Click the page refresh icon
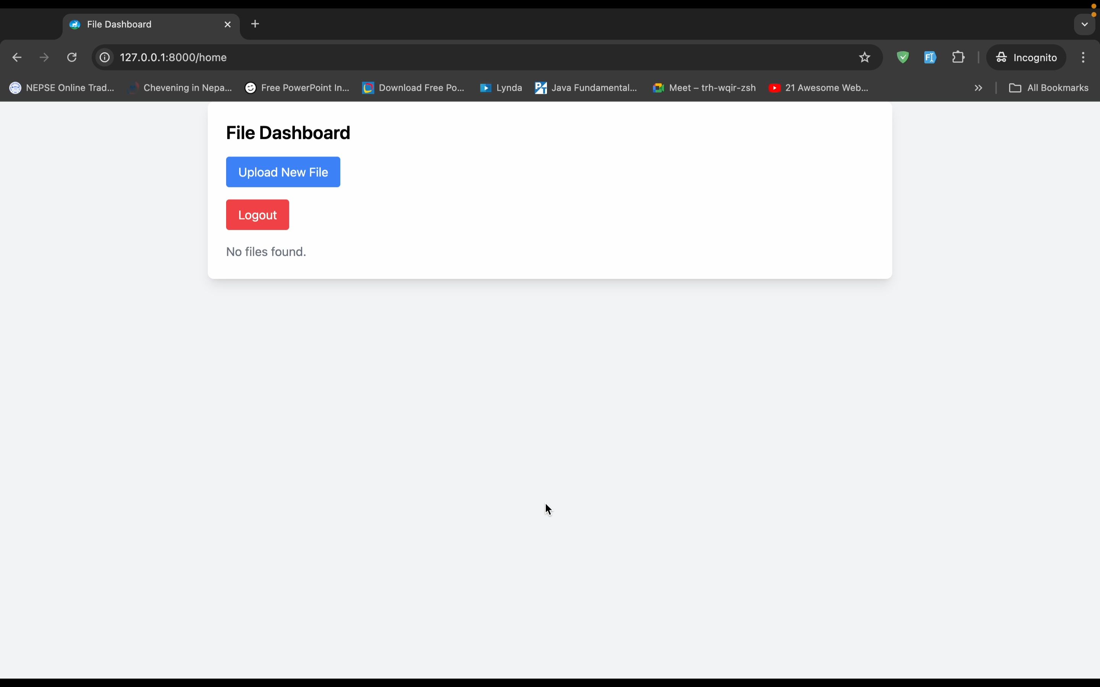The height and width of the screenshot is (687, 1100). tap(72, 57)
